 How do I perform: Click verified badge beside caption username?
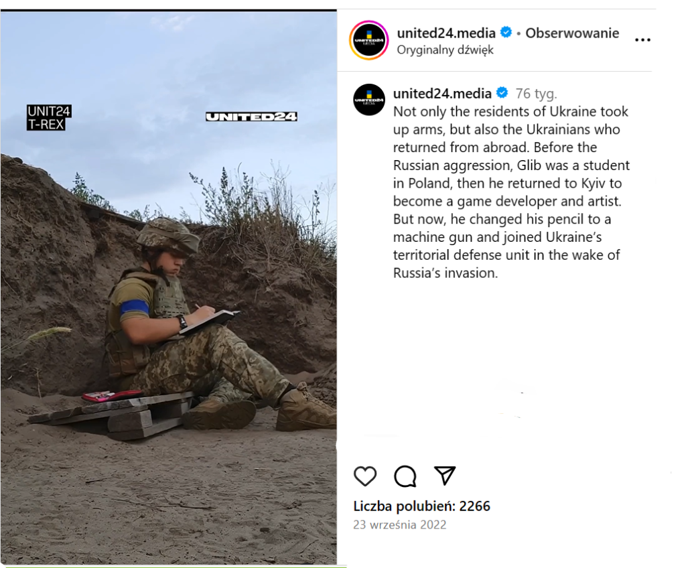pos(502,93)
